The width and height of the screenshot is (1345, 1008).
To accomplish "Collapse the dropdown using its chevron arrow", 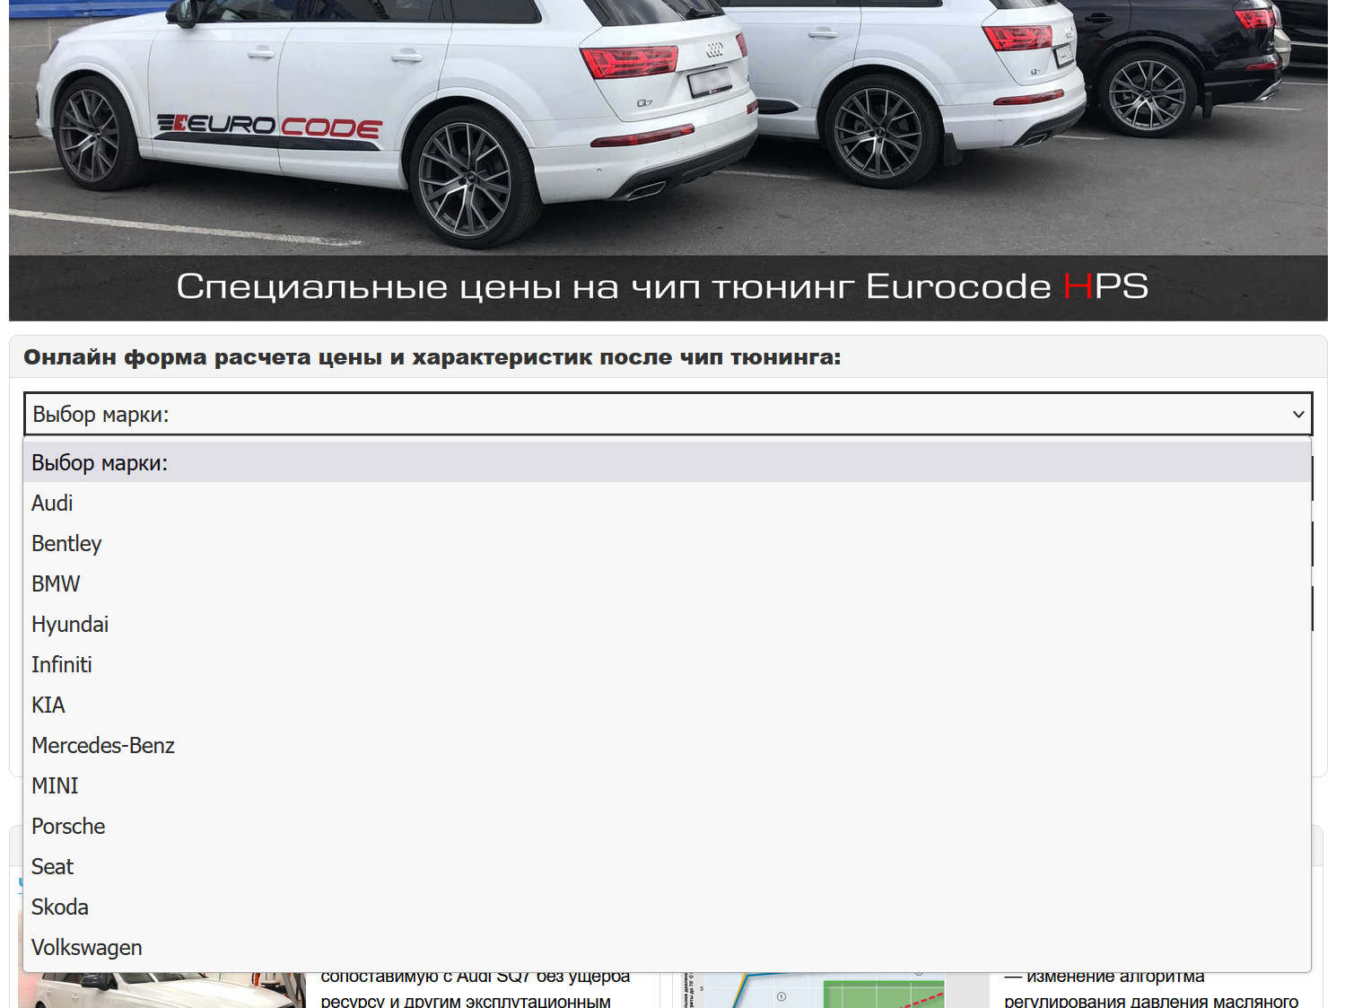I will point(1297,414).
